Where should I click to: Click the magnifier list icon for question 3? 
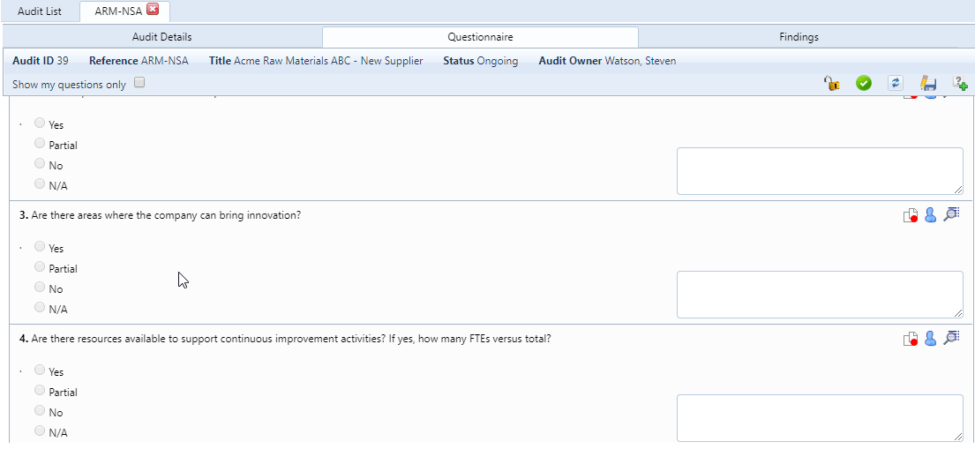pos(951,214)
